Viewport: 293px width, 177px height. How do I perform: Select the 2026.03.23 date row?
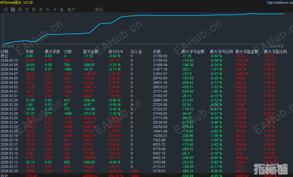click(9, 127)
